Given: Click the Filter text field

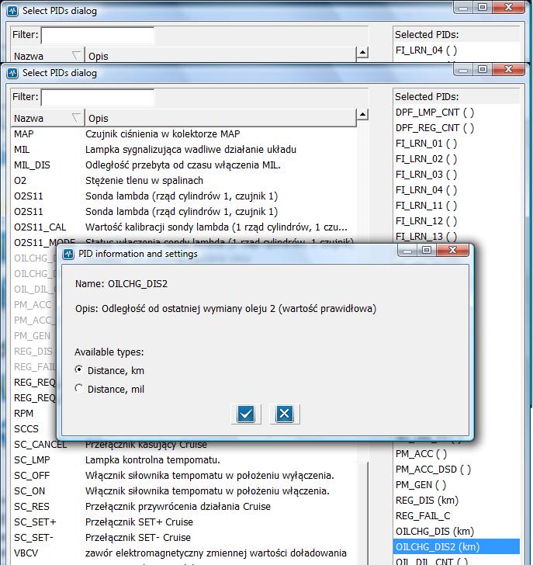Looking at the screenshot, I should coord(97,97).
